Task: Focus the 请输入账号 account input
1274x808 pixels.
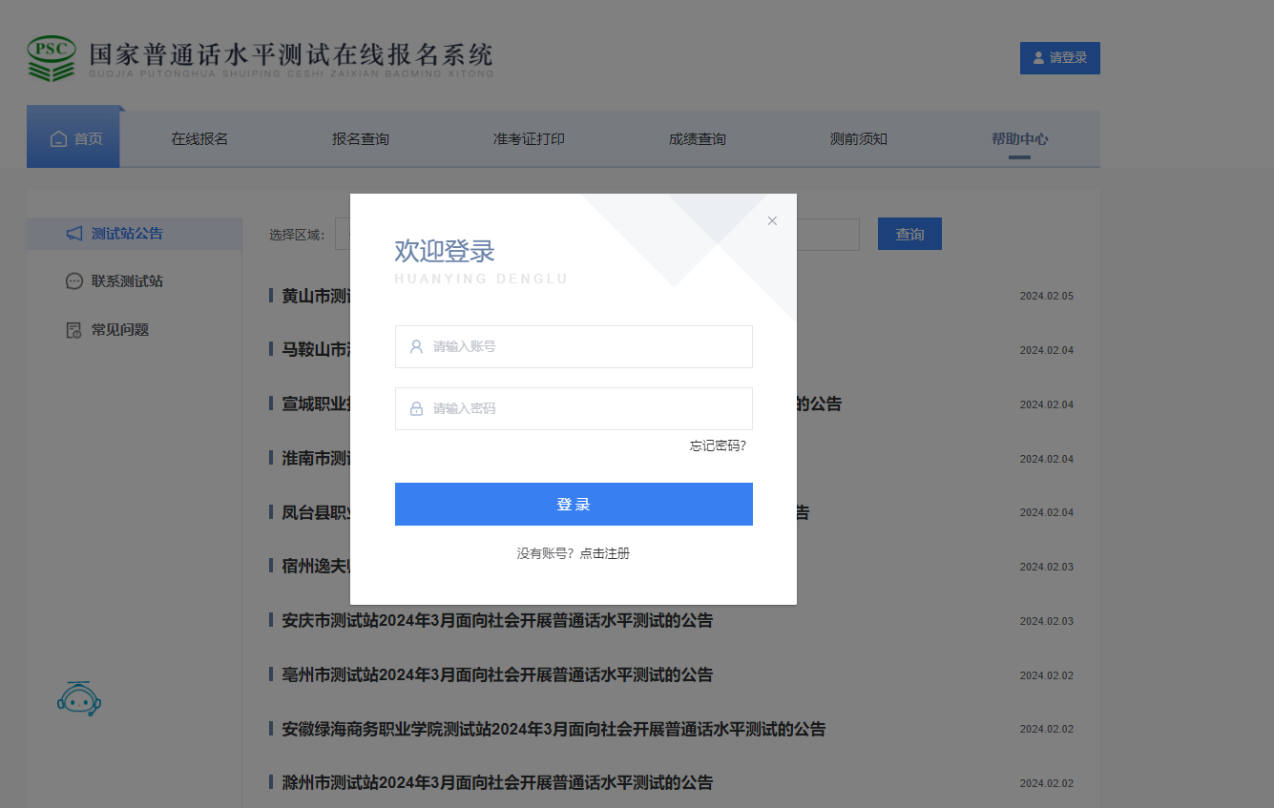Action: click(x=574, y=346)
